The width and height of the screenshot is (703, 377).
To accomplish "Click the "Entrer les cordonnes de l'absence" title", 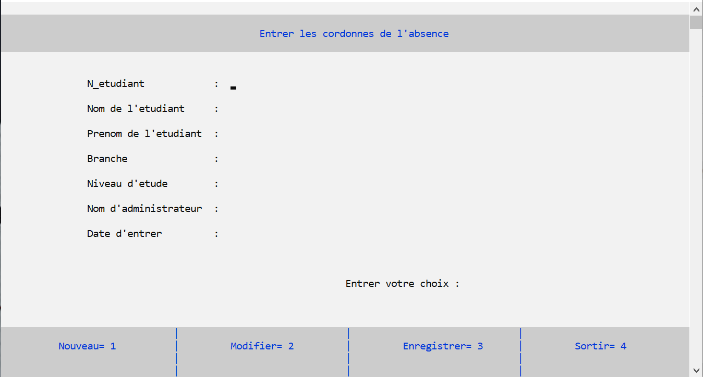I will (354, 34).
